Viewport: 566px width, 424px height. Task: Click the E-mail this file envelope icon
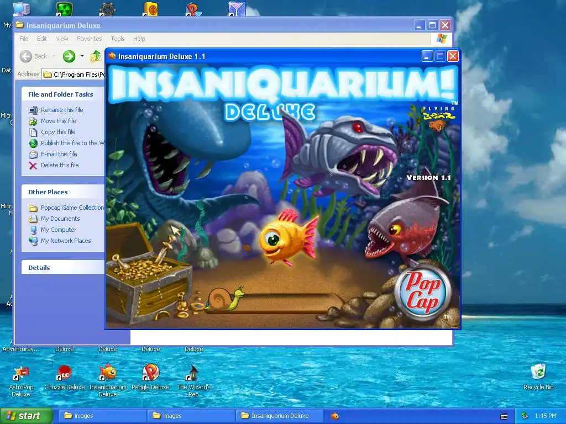33,155
